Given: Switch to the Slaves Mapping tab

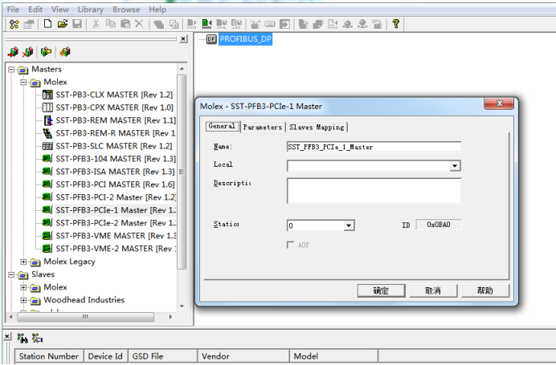Looking at the screenshot, I should [317, 127].
